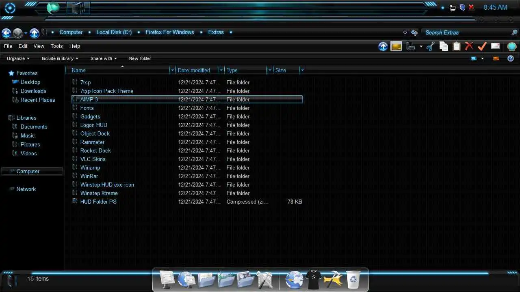Open the Include in library dropdown
520x292 pixels.
(60, 58)
